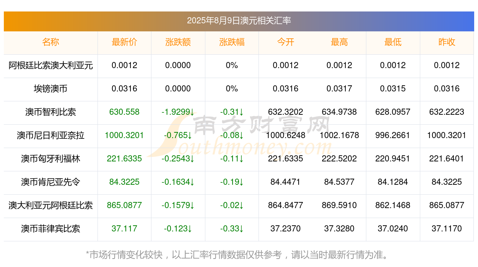Click the percentage -0.33↓
This screenshot has width=478, height=267.
click(232, 229)
